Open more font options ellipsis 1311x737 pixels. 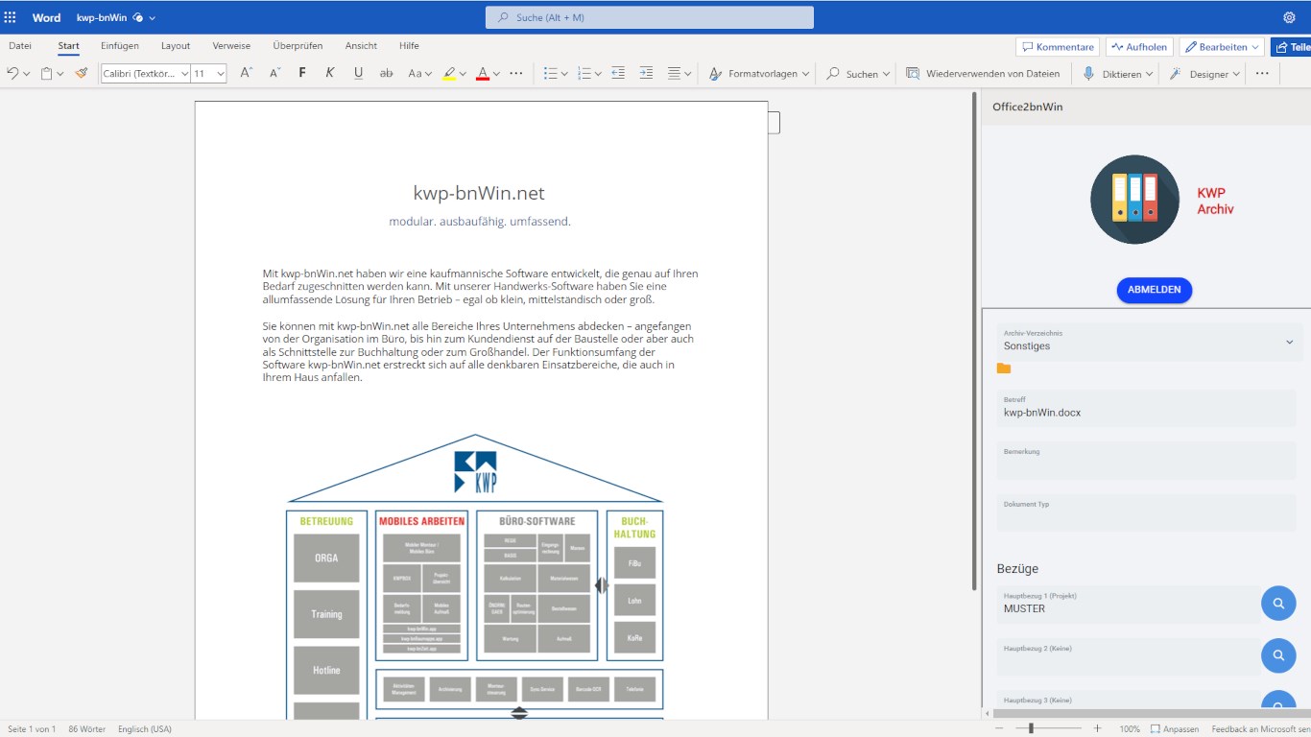point(516,73)
